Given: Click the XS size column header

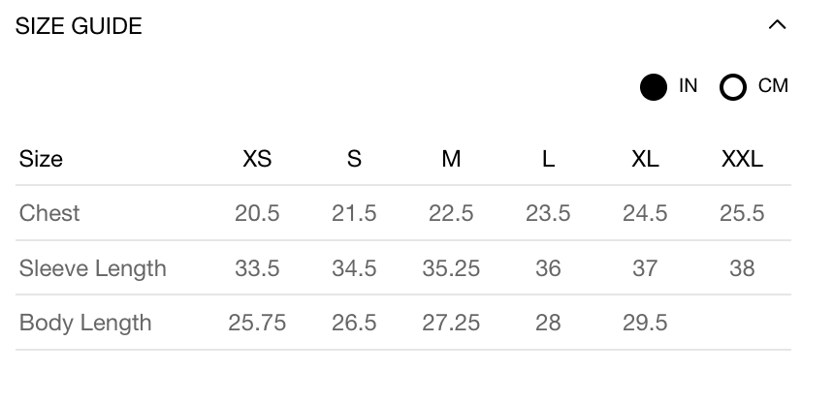Looking at the screenshot, I should point(257,159).
